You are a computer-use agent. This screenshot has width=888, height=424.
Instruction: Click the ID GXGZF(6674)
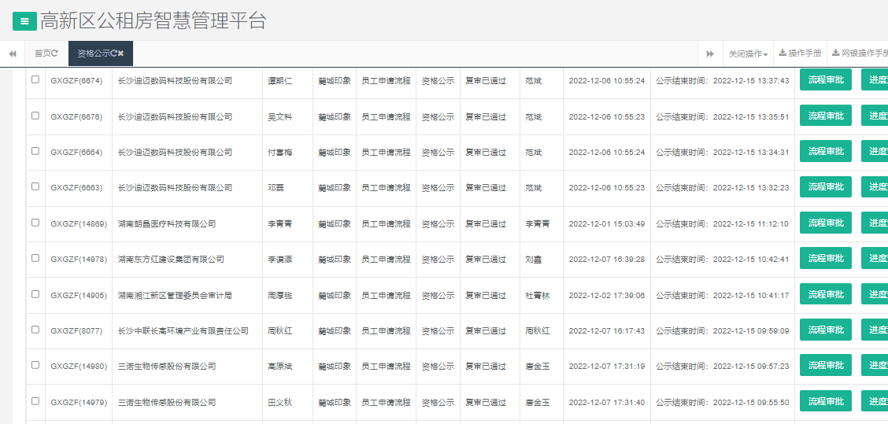tap(76, 81)
